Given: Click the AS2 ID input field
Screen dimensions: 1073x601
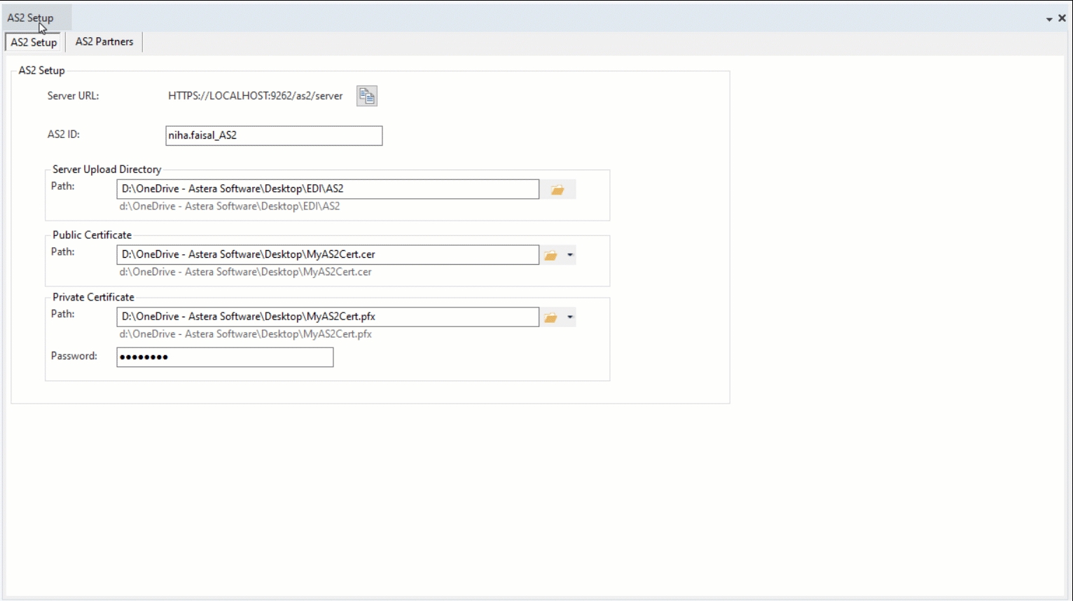Looking at the screenshot, I should tap(274, 136).
